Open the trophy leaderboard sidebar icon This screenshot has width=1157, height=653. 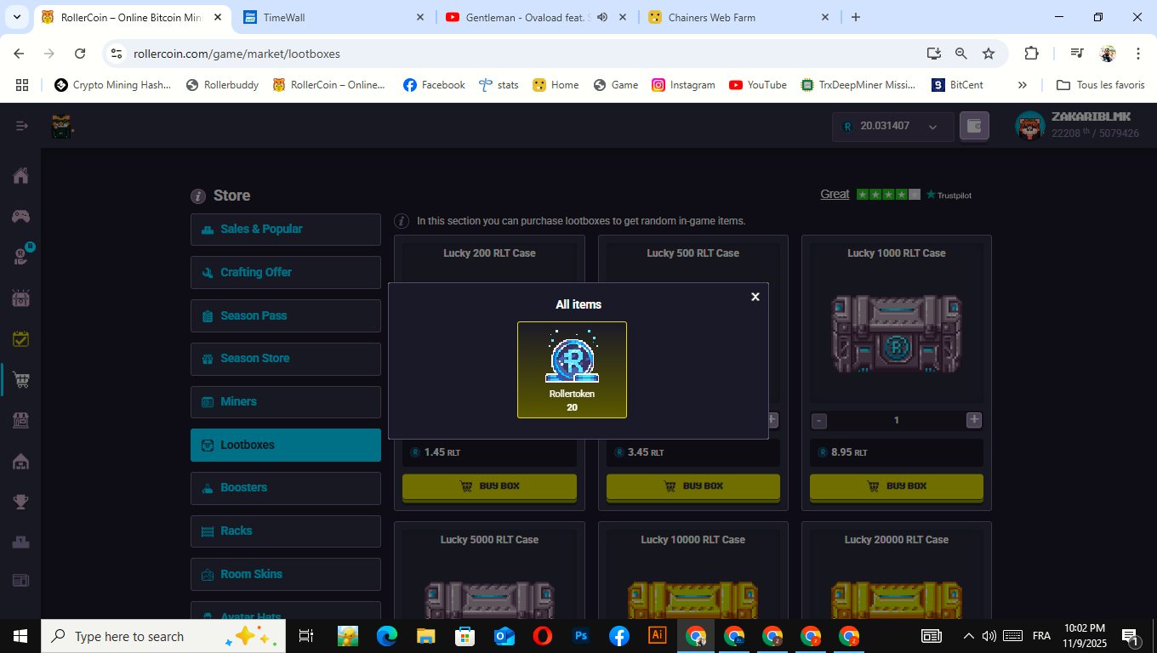[x=20, y=502]
